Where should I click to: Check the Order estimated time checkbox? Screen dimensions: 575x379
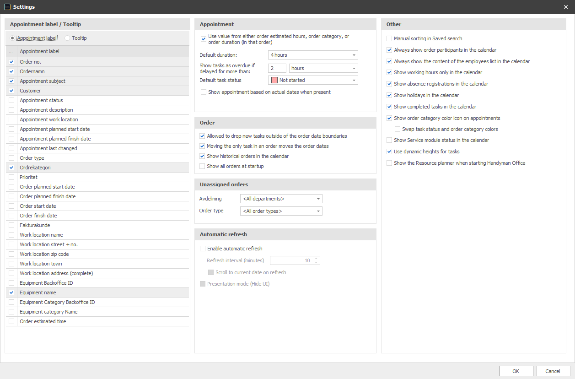pos(11,321)
